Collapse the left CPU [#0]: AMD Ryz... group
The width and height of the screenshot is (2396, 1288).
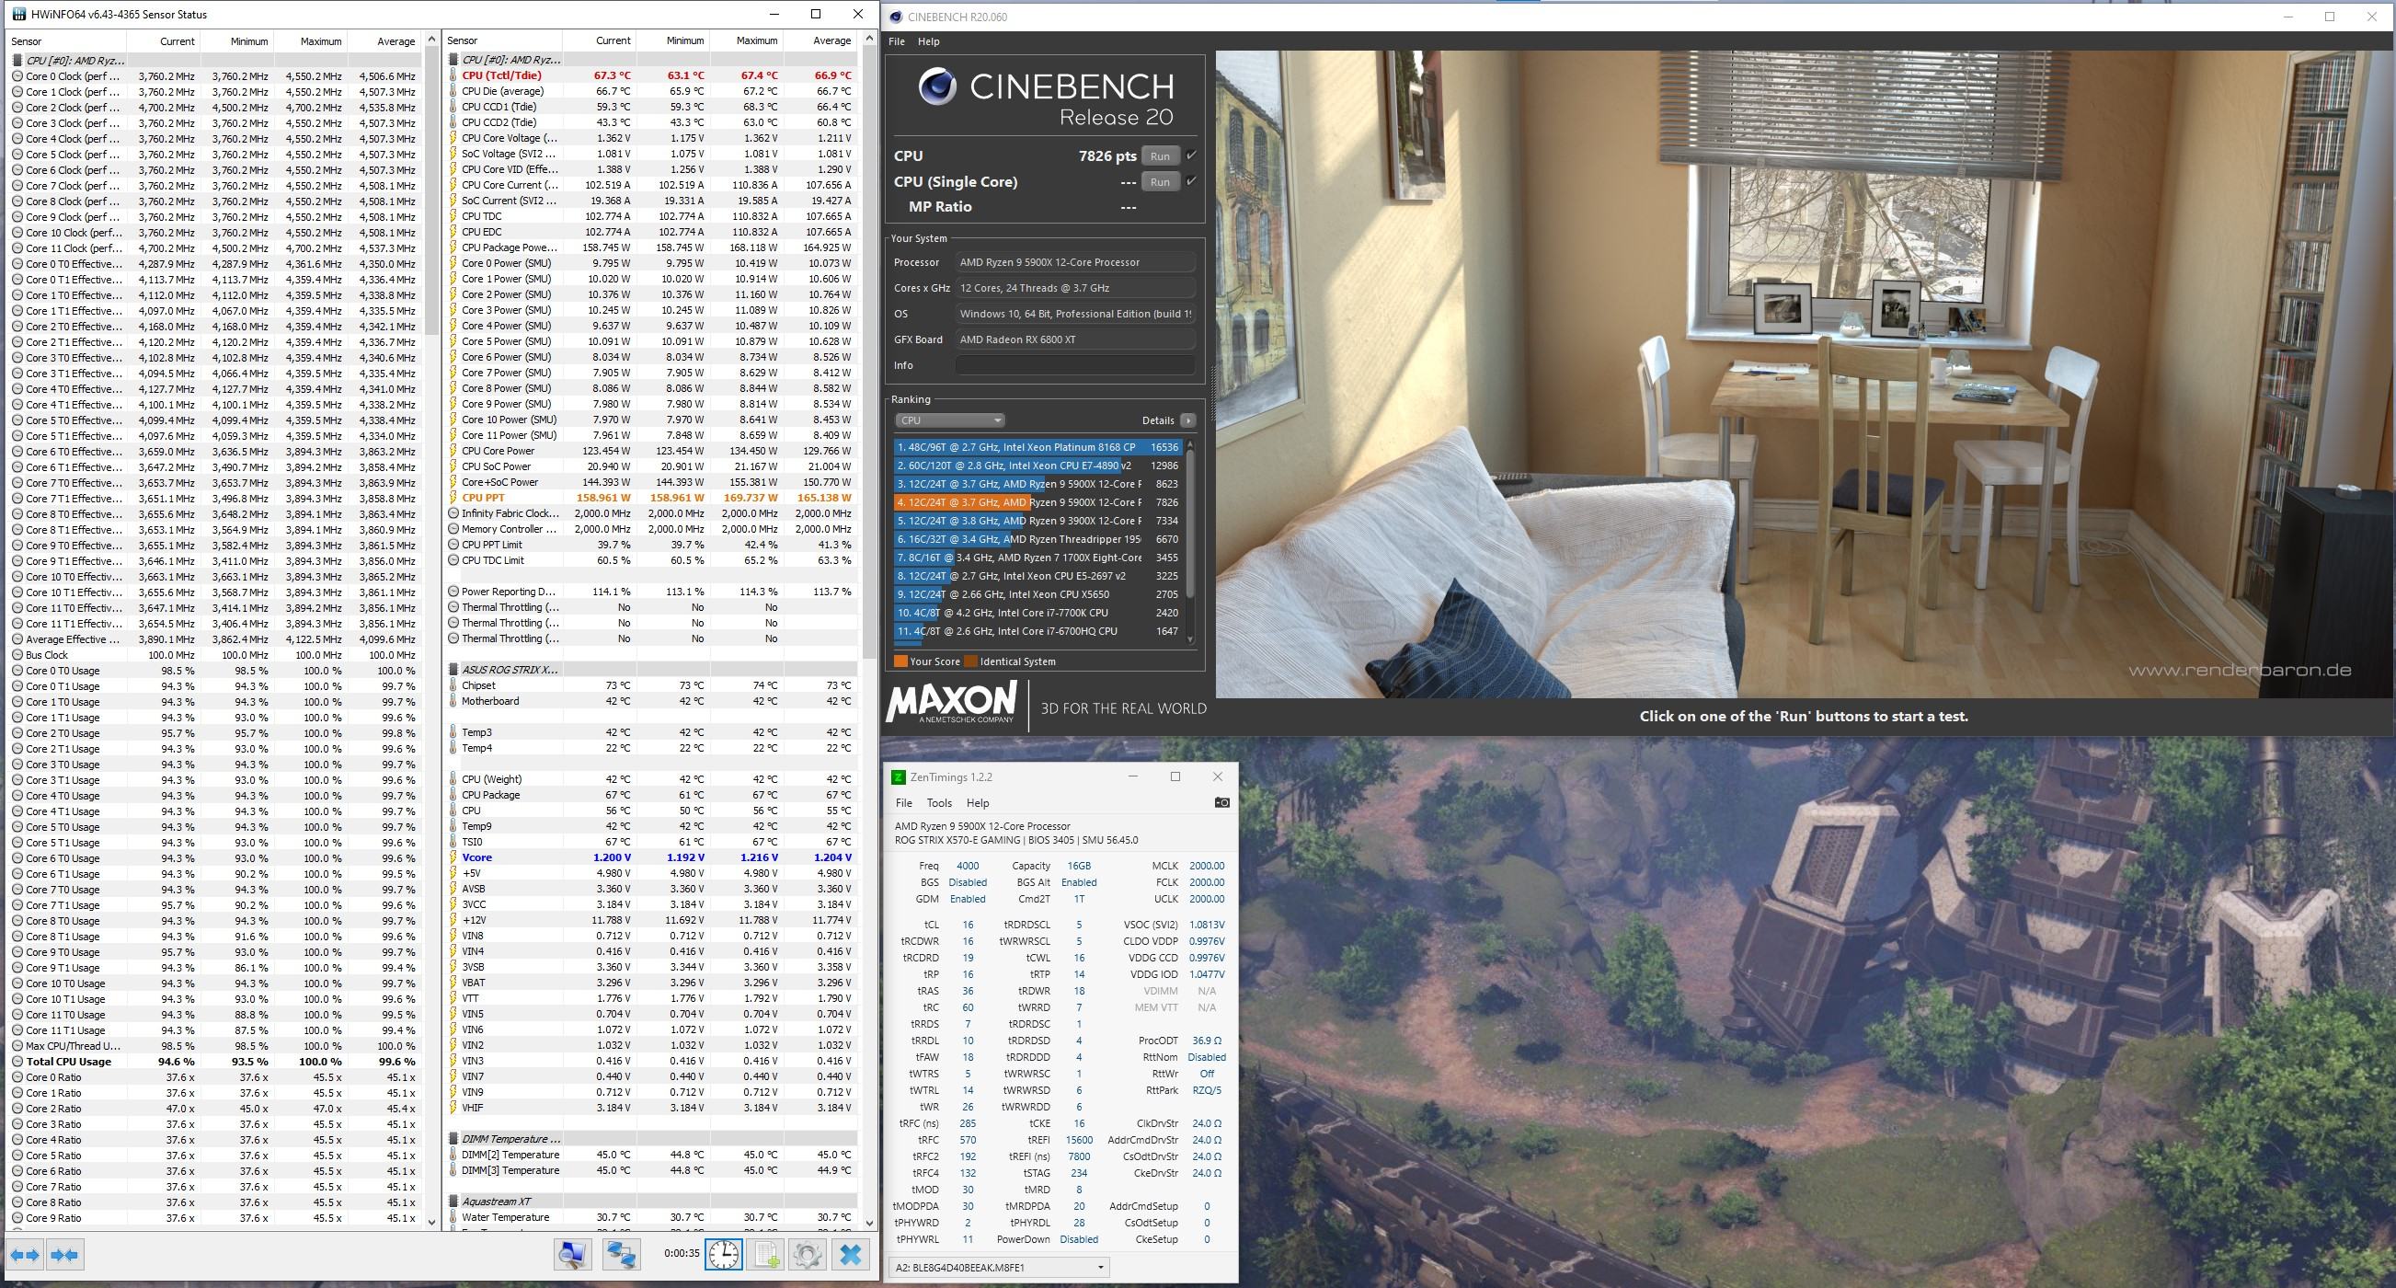17,61
